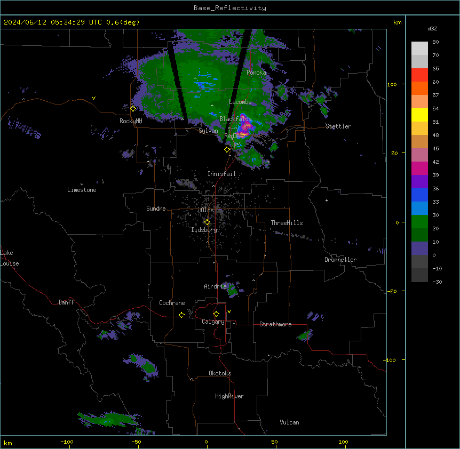Click the 65 value in dBZ legend
460x449 pixels.
pyautogui.click(x=435, y=69)
